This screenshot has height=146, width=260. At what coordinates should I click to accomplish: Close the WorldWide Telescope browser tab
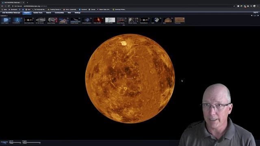24,2
